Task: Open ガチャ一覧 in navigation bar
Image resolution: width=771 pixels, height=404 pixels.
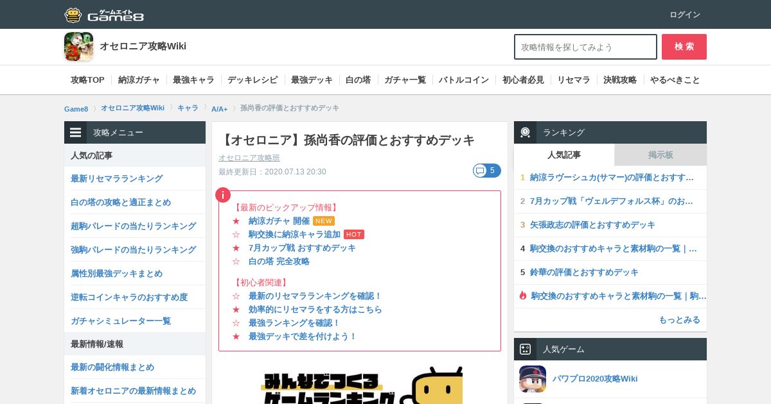Action: tap(405, 80)
